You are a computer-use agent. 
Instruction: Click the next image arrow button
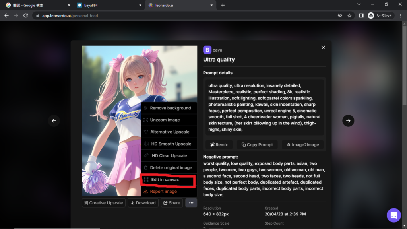coord(348,121)
